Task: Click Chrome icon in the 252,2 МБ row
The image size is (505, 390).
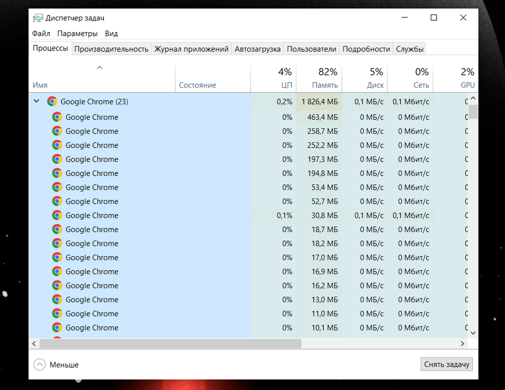Action: pyautogui.click(x=57, y=145)
